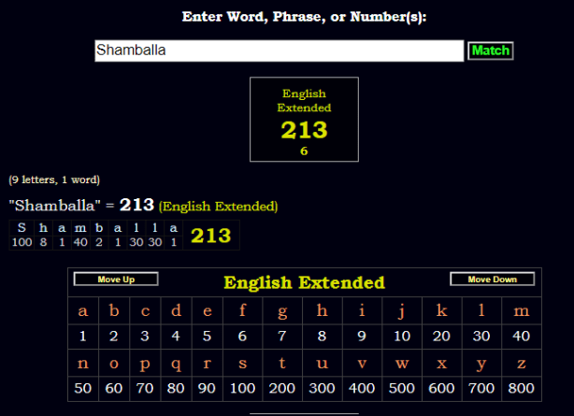
Task: Click the small 6 under 213
Action: pos(304,151)
